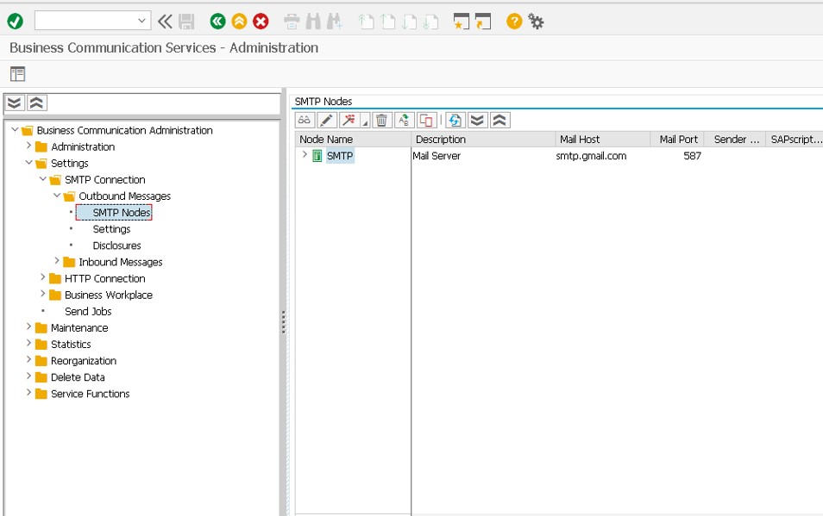The height and width of the screenshot is (516, 823).
Task: Click the Last Page icon
Action: (431, 22)
